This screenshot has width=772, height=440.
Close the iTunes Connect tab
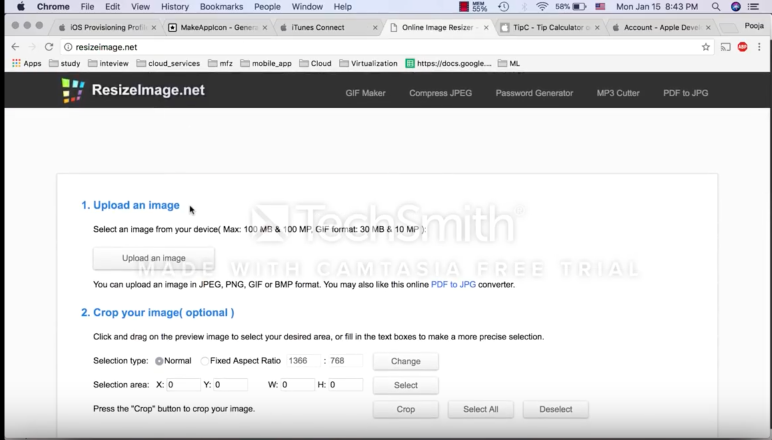375,27
